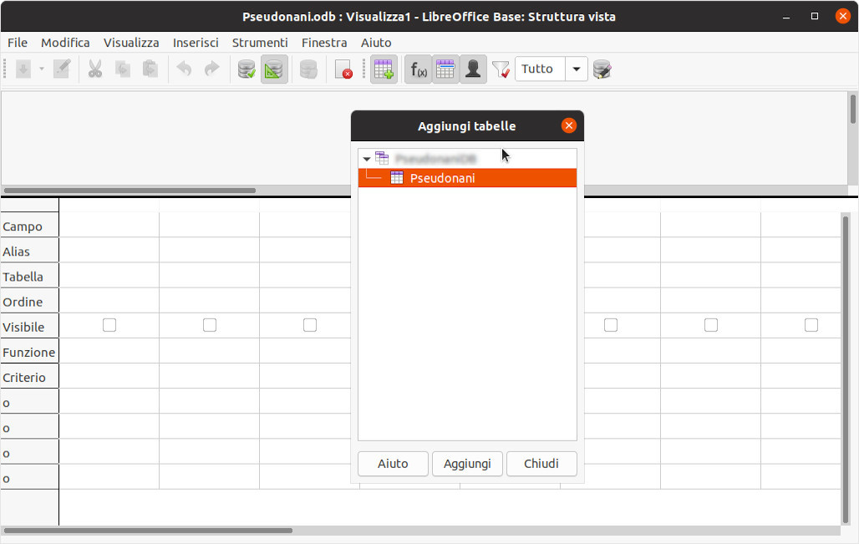
Task: Click the design grid's vertical scrollbar
Action: click(846, 370)
